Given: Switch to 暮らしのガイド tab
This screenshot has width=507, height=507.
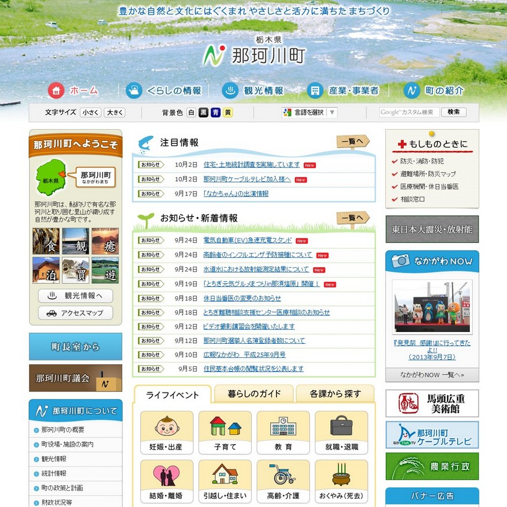Looking at the screenshot, I should pos(253,394).
